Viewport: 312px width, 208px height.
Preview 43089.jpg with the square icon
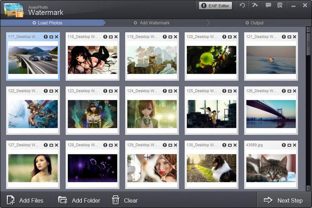(289, 145)
